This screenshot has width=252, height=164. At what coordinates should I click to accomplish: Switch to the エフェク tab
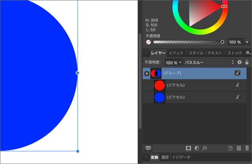176,53
